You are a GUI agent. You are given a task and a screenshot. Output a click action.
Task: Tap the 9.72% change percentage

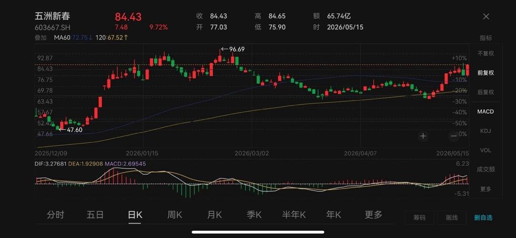tap(158, 27)
